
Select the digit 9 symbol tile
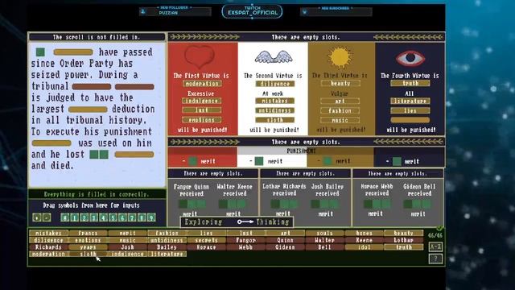[151, 217]
